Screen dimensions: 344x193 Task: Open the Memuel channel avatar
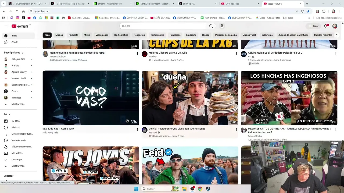pos(145,130)
